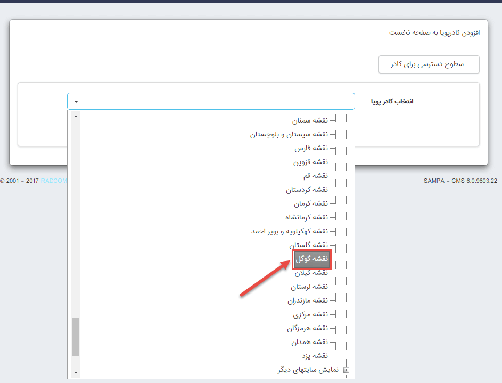The height and width of the screenshot is (383, 502).
Task: Choose نقشه سمنان from the list
Action: point(310,120)
